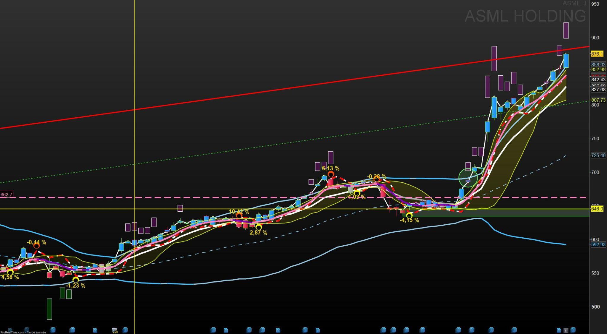Open news document icon left of info icon
607x334 pixels.
559,330
